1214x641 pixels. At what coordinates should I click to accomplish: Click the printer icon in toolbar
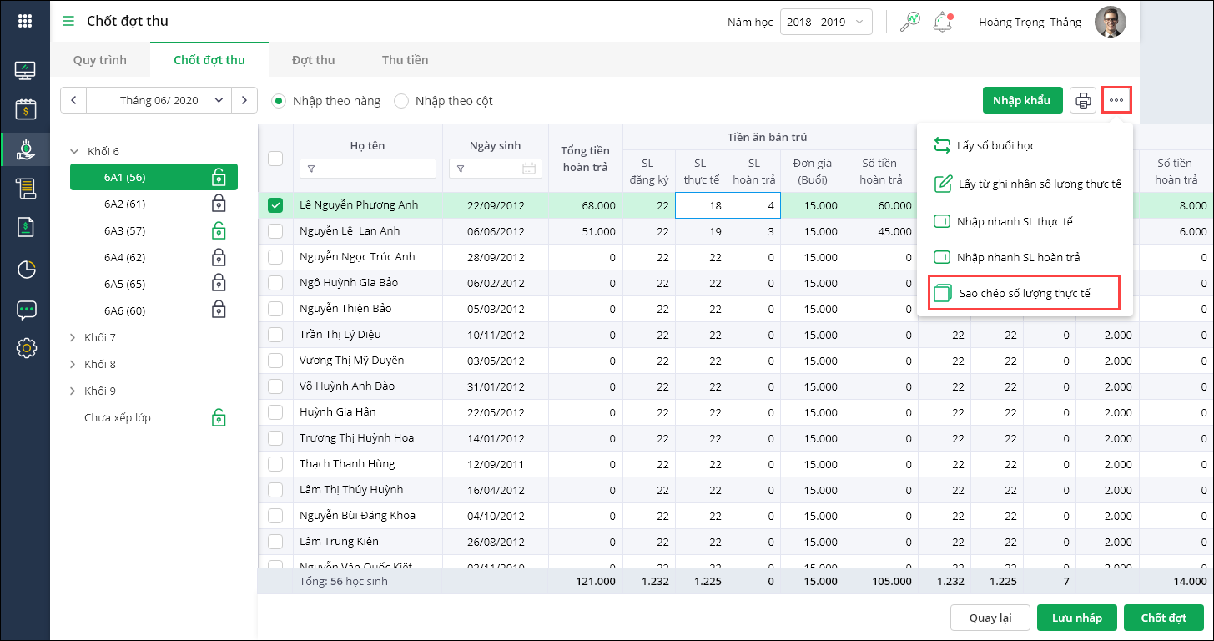(x=1083, y=101)
